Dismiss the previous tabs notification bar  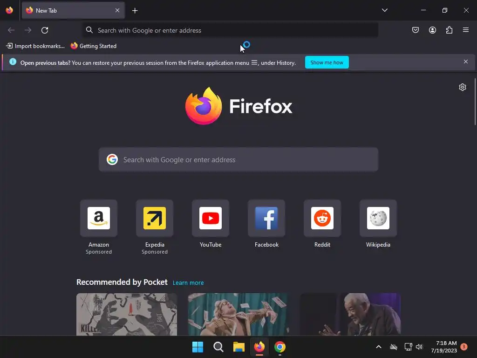(x=465, y=62)
